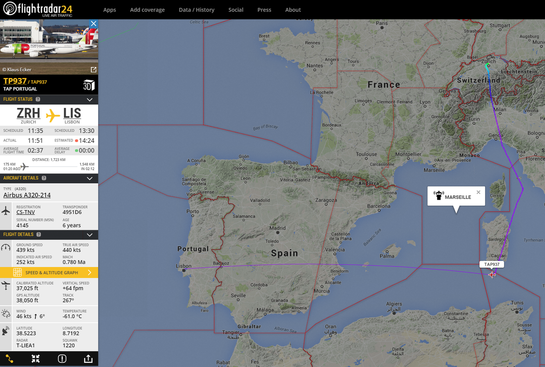Click the radar value T-LIEA1
This screenshot has width=545, height=367.
[25, 345]
